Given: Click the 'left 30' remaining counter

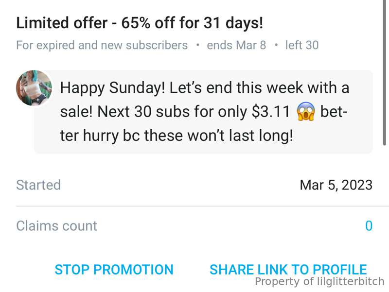Looking at the screenshot, I should click(302, 45).
